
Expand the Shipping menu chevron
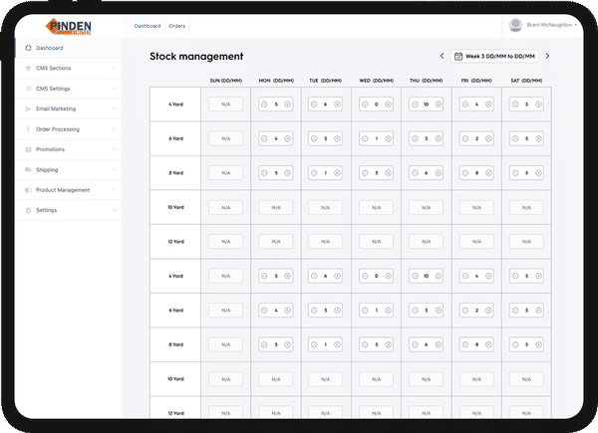click(x=114, y=169)
